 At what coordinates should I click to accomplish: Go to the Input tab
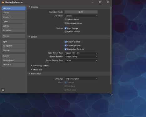pyautogui.click(x=13, y=42)
